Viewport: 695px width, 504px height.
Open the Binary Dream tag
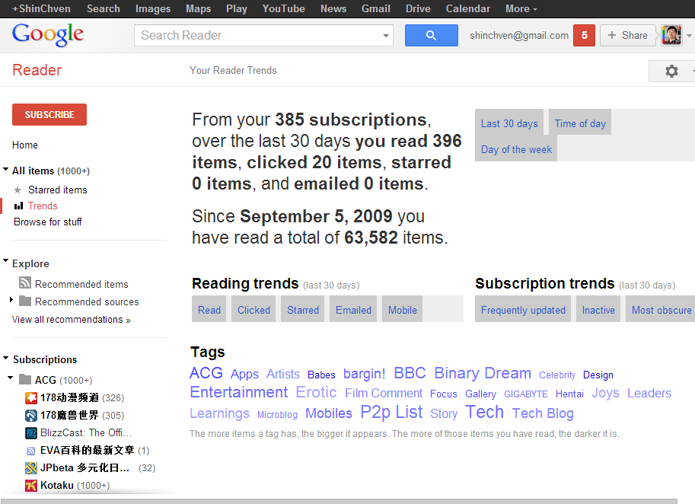(x=482, y=373)
